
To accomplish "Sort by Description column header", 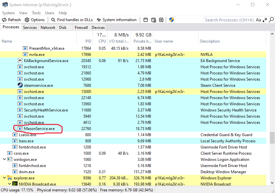I will 232,38.
